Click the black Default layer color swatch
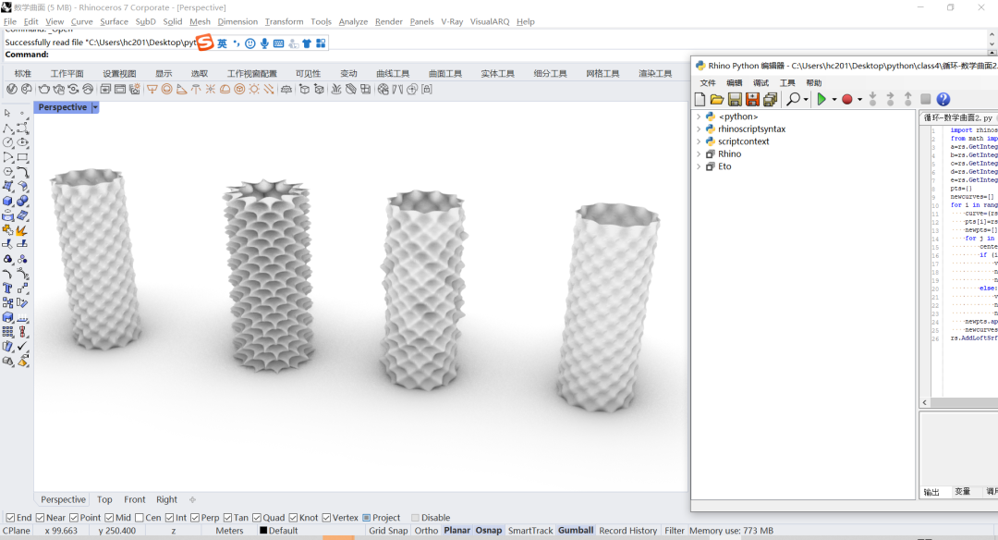Screen dimensions: 998x540 coord(262,531)
